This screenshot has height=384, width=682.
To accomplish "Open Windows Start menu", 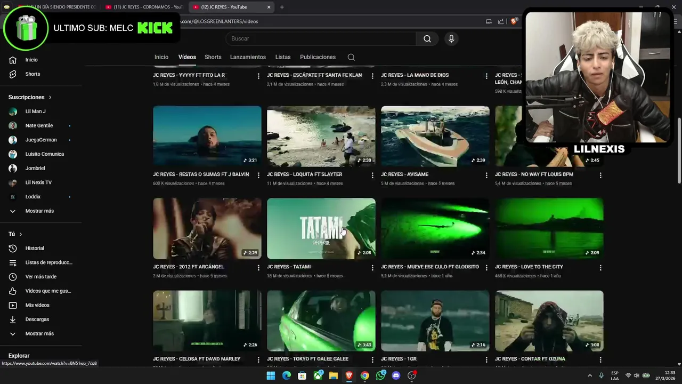I will pos(271,375).
